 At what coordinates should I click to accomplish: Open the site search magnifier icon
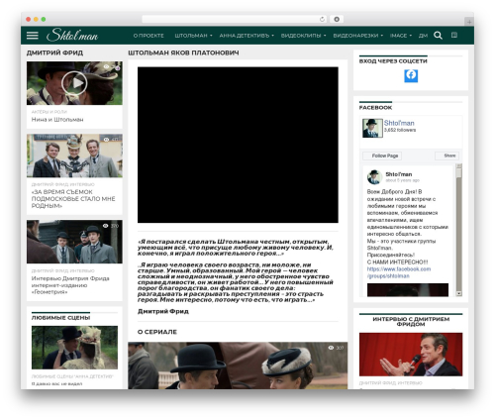point(438,36)
